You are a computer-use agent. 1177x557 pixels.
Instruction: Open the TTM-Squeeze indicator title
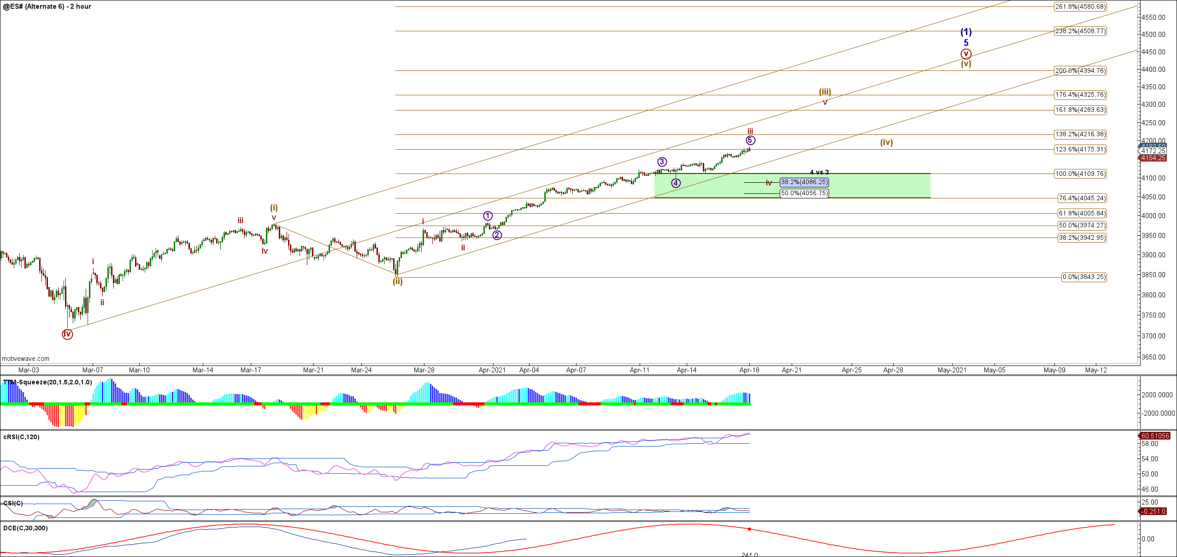click(x=47, y=383)
